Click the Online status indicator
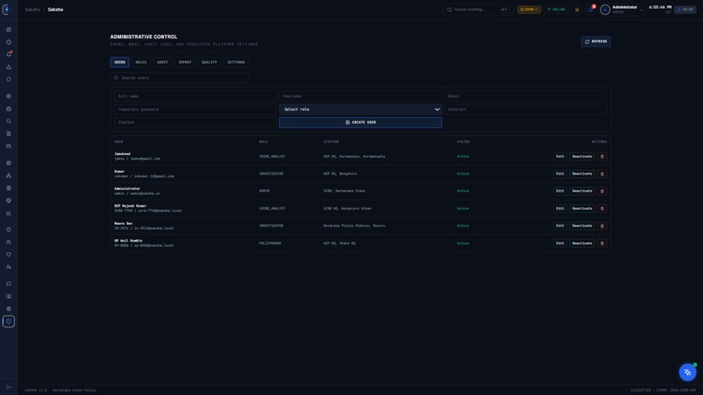 [x=556, y=10]
